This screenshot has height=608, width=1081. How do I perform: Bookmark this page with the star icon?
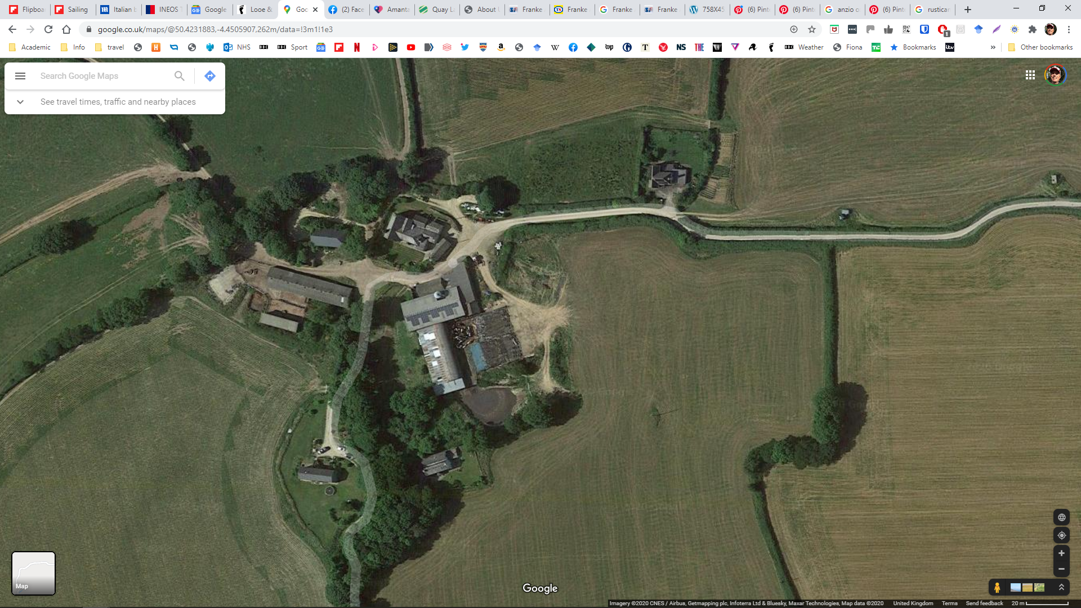point(812,29)
